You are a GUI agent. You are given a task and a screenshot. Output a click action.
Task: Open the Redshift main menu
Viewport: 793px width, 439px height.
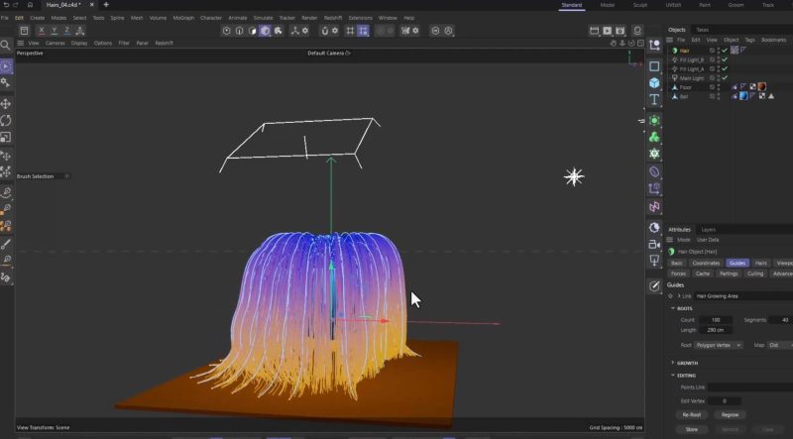[x=333, y=18]
